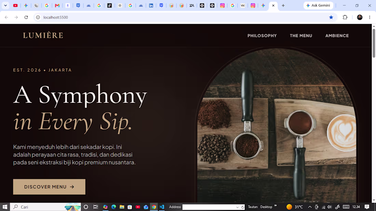This screenshot has width=376, height=211.
Task: Open the 31°C weather widget
Action: [295, 207]
